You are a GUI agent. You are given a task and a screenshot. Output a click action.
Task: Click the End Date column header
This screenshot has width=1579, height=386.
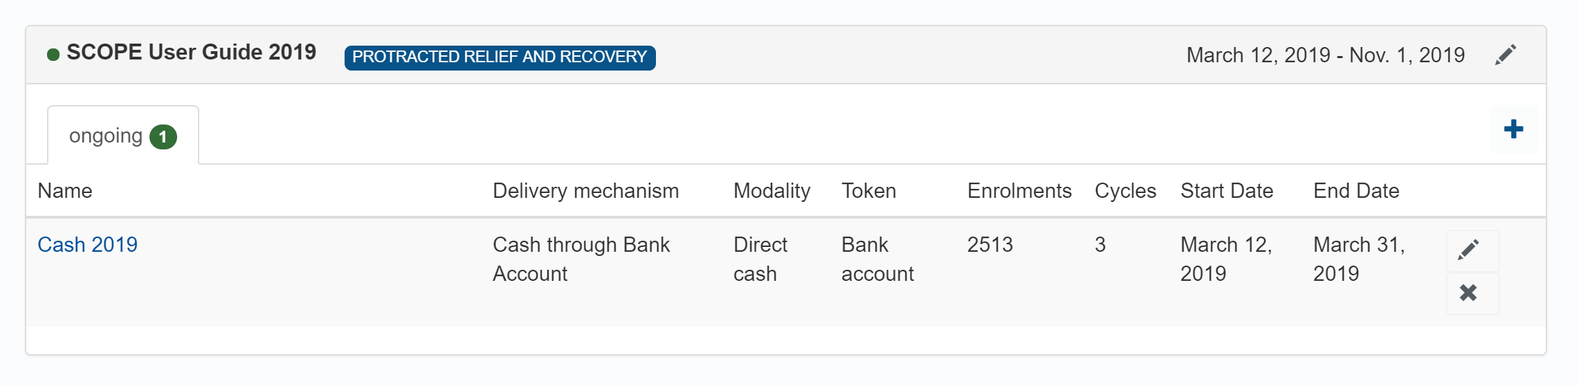pos(1356,191)
